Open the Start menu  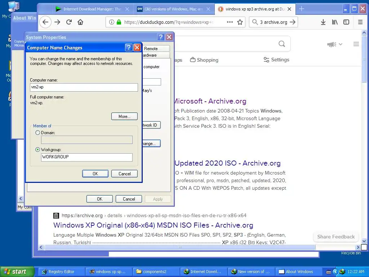[x=17, y=272]
